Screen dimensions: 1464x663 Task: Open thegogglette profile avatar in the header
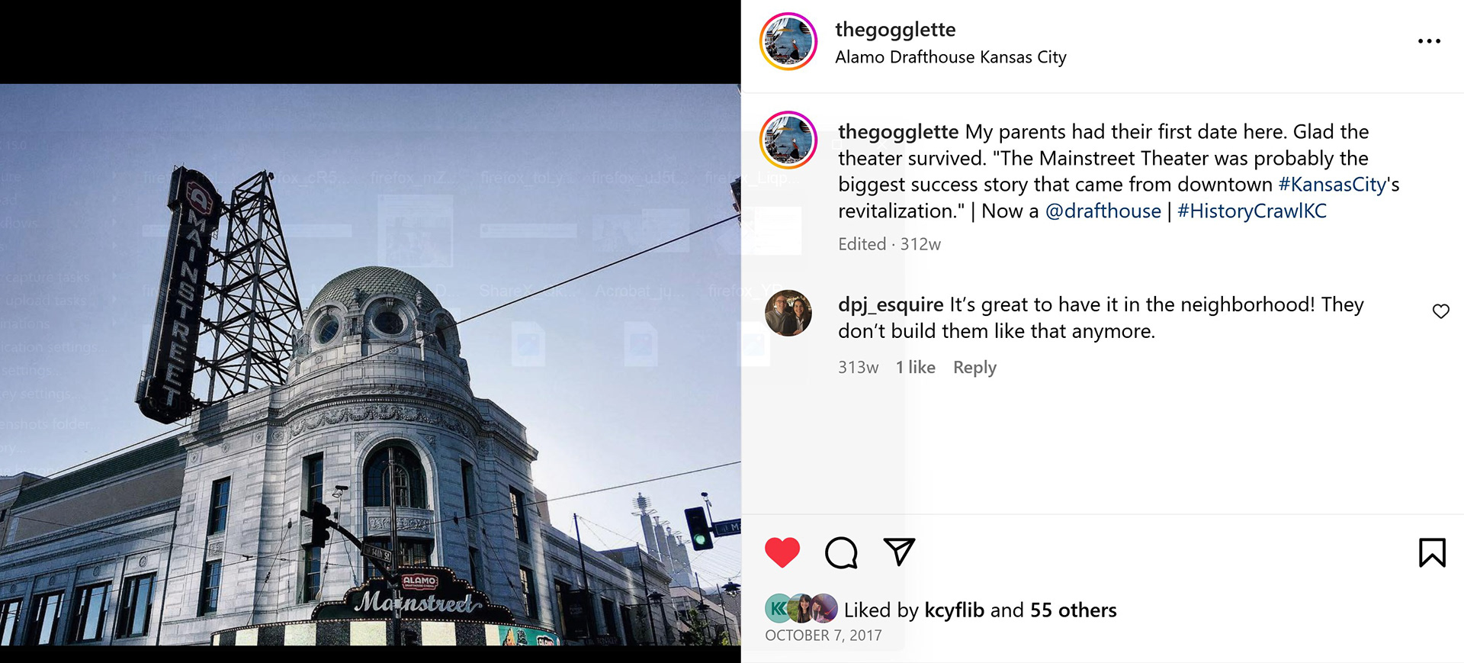coord(788,41)
